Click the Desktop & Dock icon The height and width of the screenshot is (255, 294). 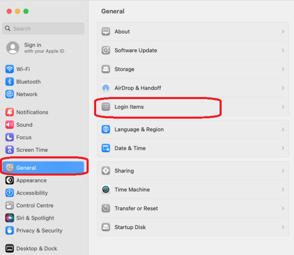tap(9, 249)
